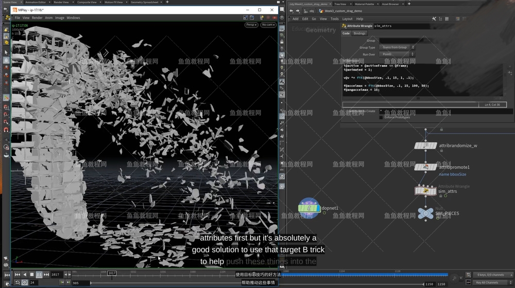Click the red record icon in MPlay toolbar
515x288 pixels.
(274, 17)
